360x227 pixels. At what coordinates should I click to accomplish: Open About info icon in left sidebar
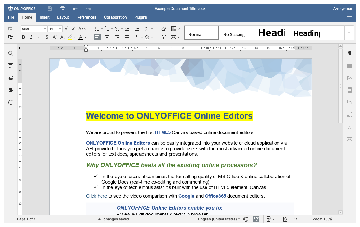(11, 103)
